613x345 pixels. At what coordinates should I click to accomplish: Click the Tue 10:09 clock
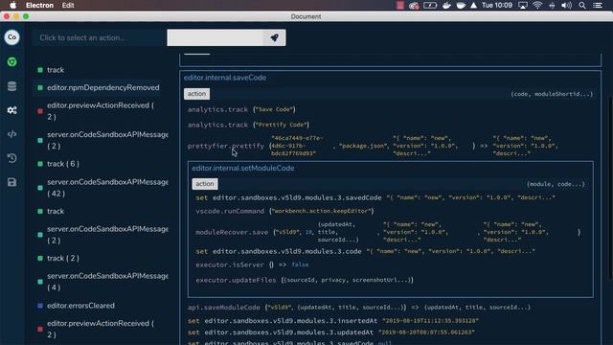pyautogui.click(x=496, y=5)
